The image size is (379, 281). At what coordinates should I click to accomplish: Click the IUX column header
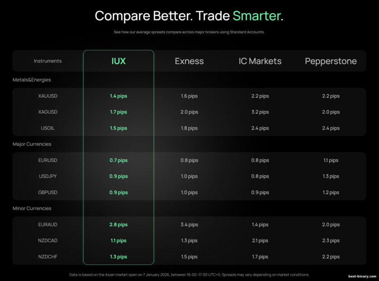(118, 61)
